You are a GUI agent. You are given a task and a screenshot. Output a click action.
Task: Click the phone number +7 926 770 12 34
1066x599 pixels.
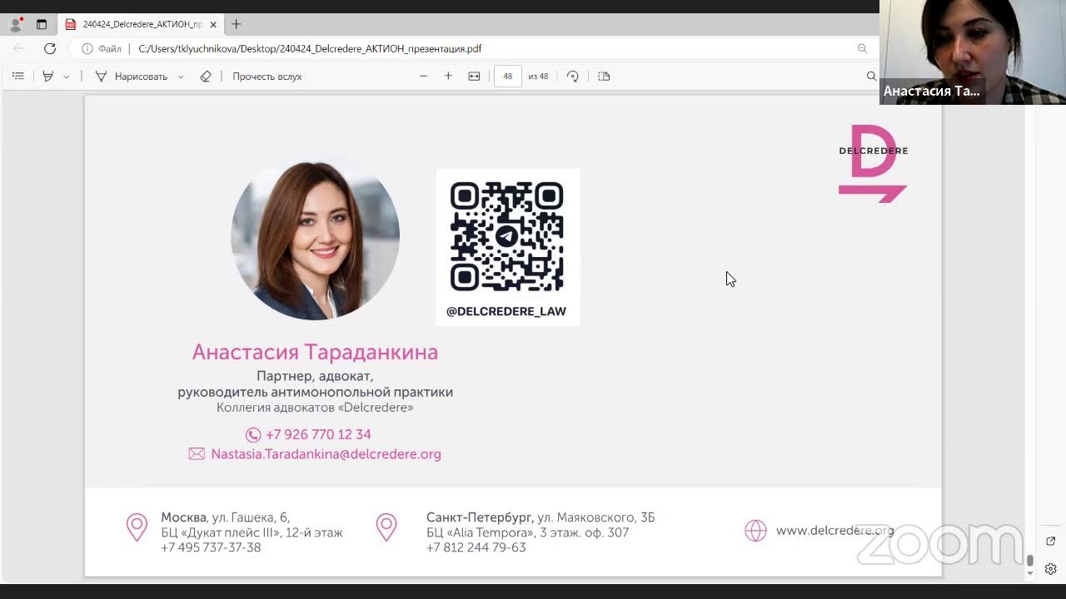click(x=318, y=434)
